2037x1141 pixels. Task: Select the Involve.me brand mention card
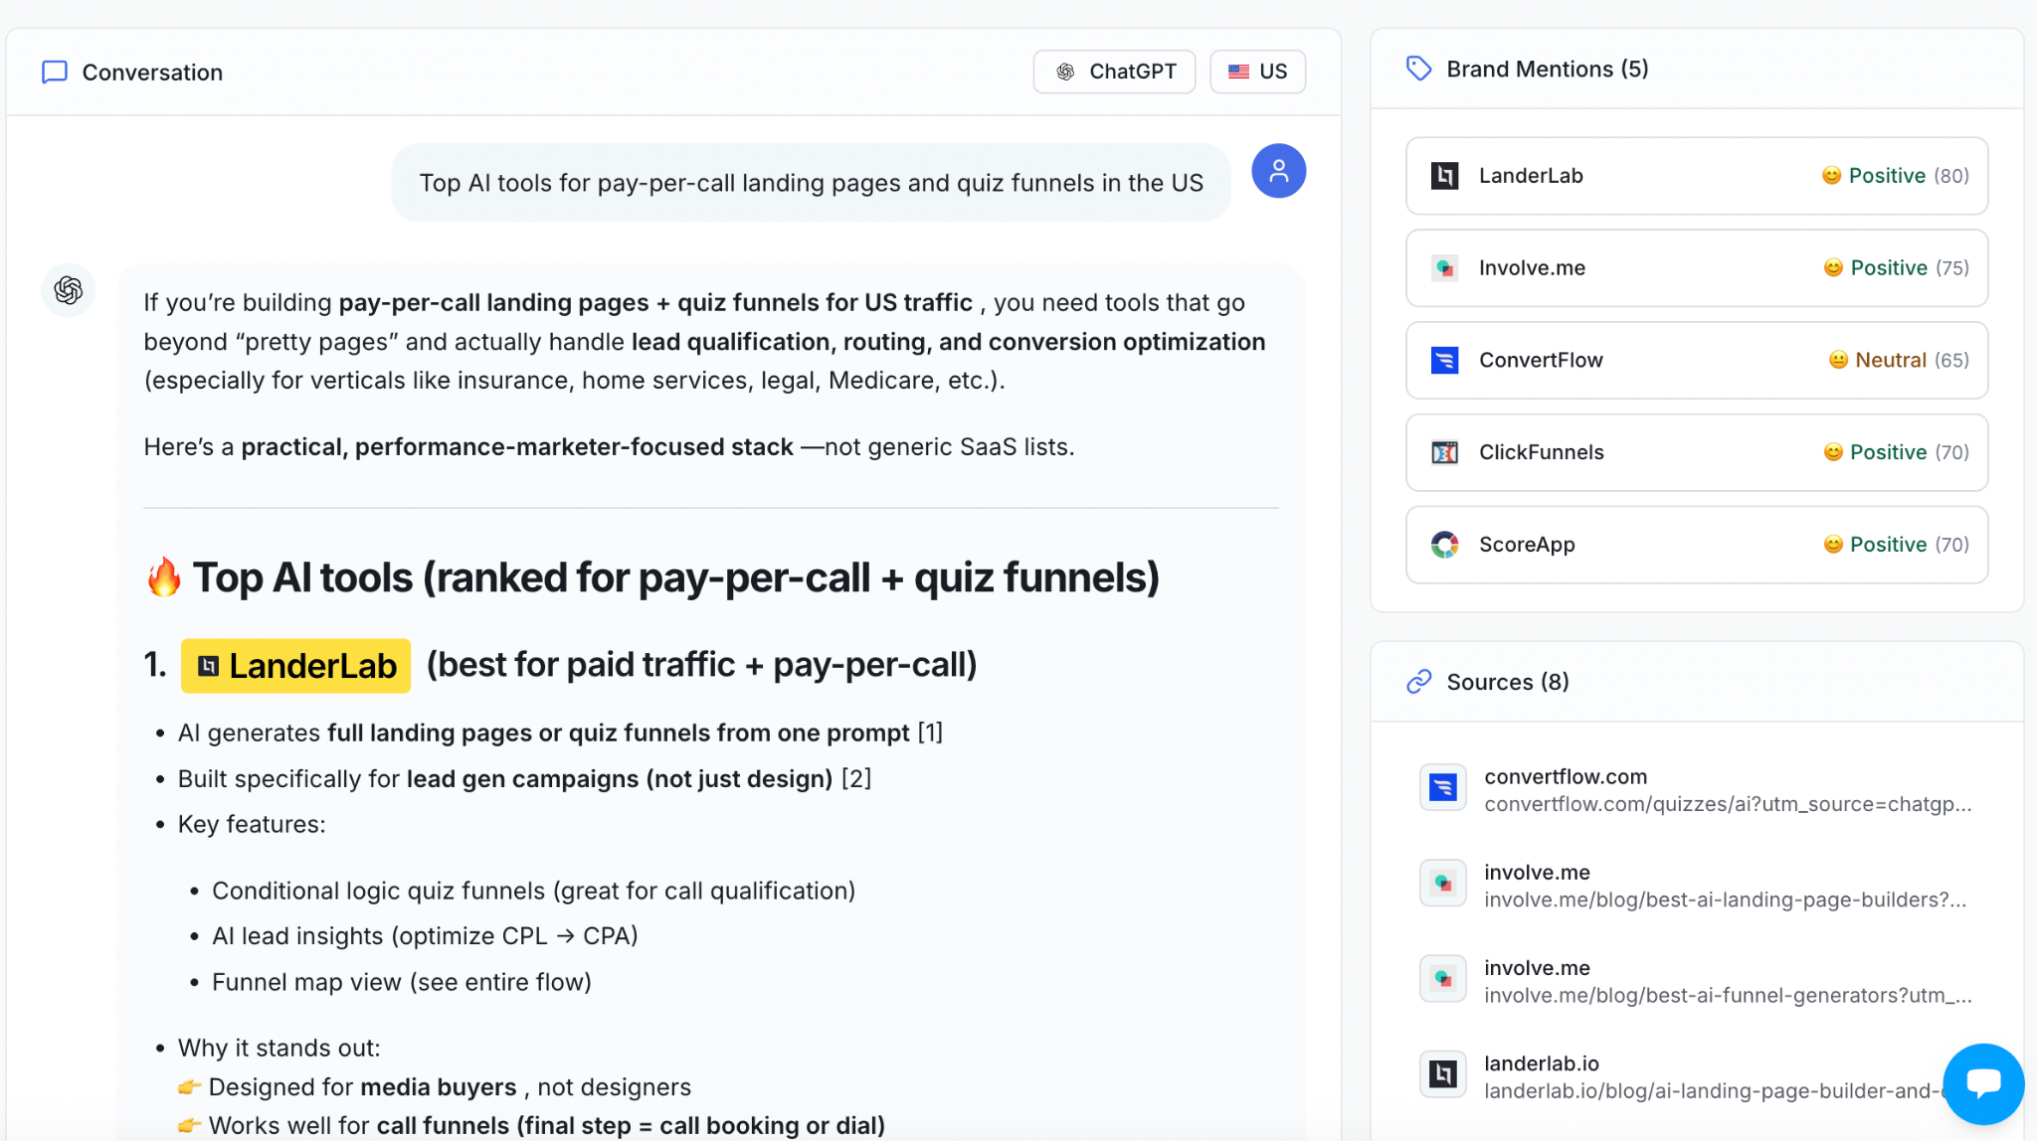click(1696, 268)
